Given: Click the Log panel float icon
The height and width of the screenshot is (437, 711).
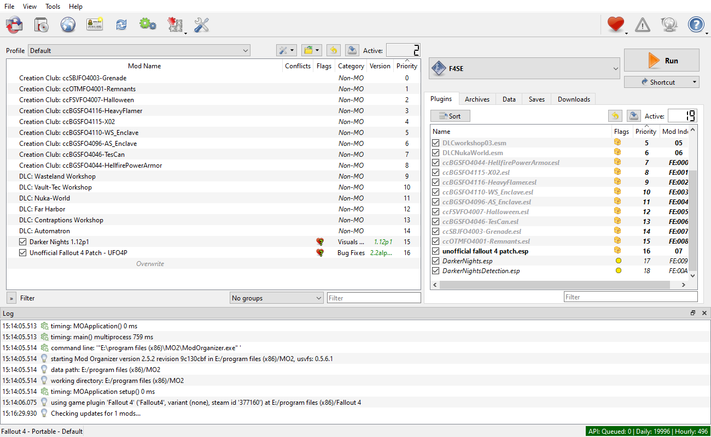Looking at the screenshot, I should [x=693, y=313].
